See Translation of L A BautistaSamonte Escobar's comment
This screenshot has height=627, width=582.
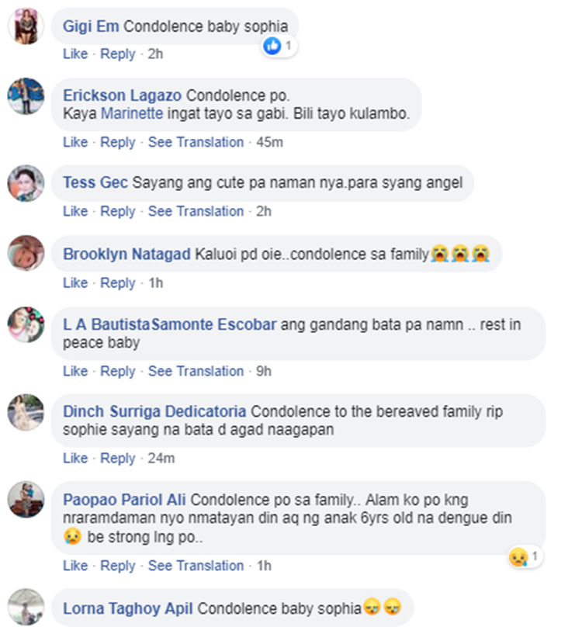(x=196, y=371)
